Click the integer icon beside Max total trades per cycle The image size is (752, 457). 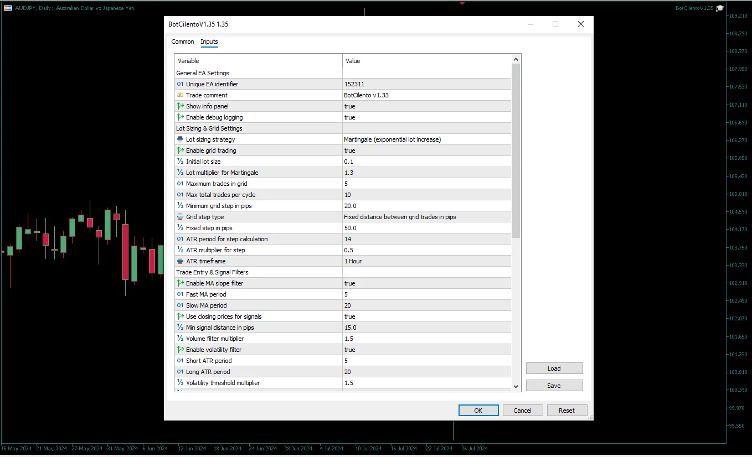pos(180,195)
